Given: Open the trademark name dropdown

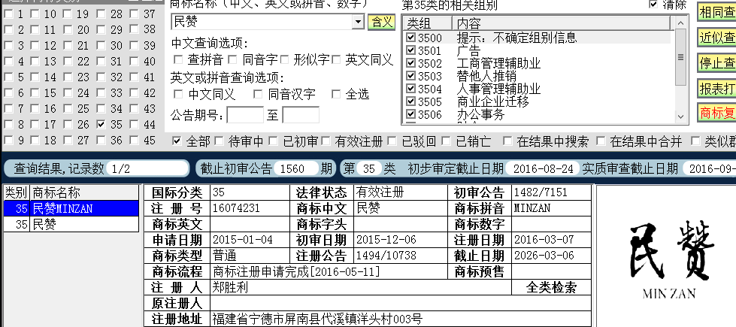Looking at the screenshot, I should coord(358,22).
